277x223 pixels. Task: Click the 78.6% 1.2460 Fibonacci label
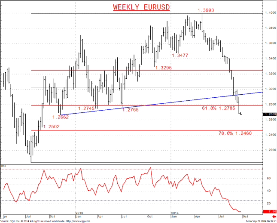[235, 133]
